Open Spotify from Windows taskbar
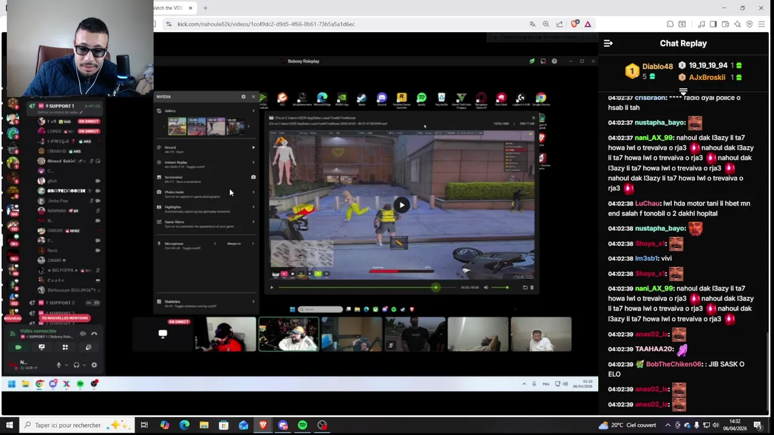 (x=302, y=425)
